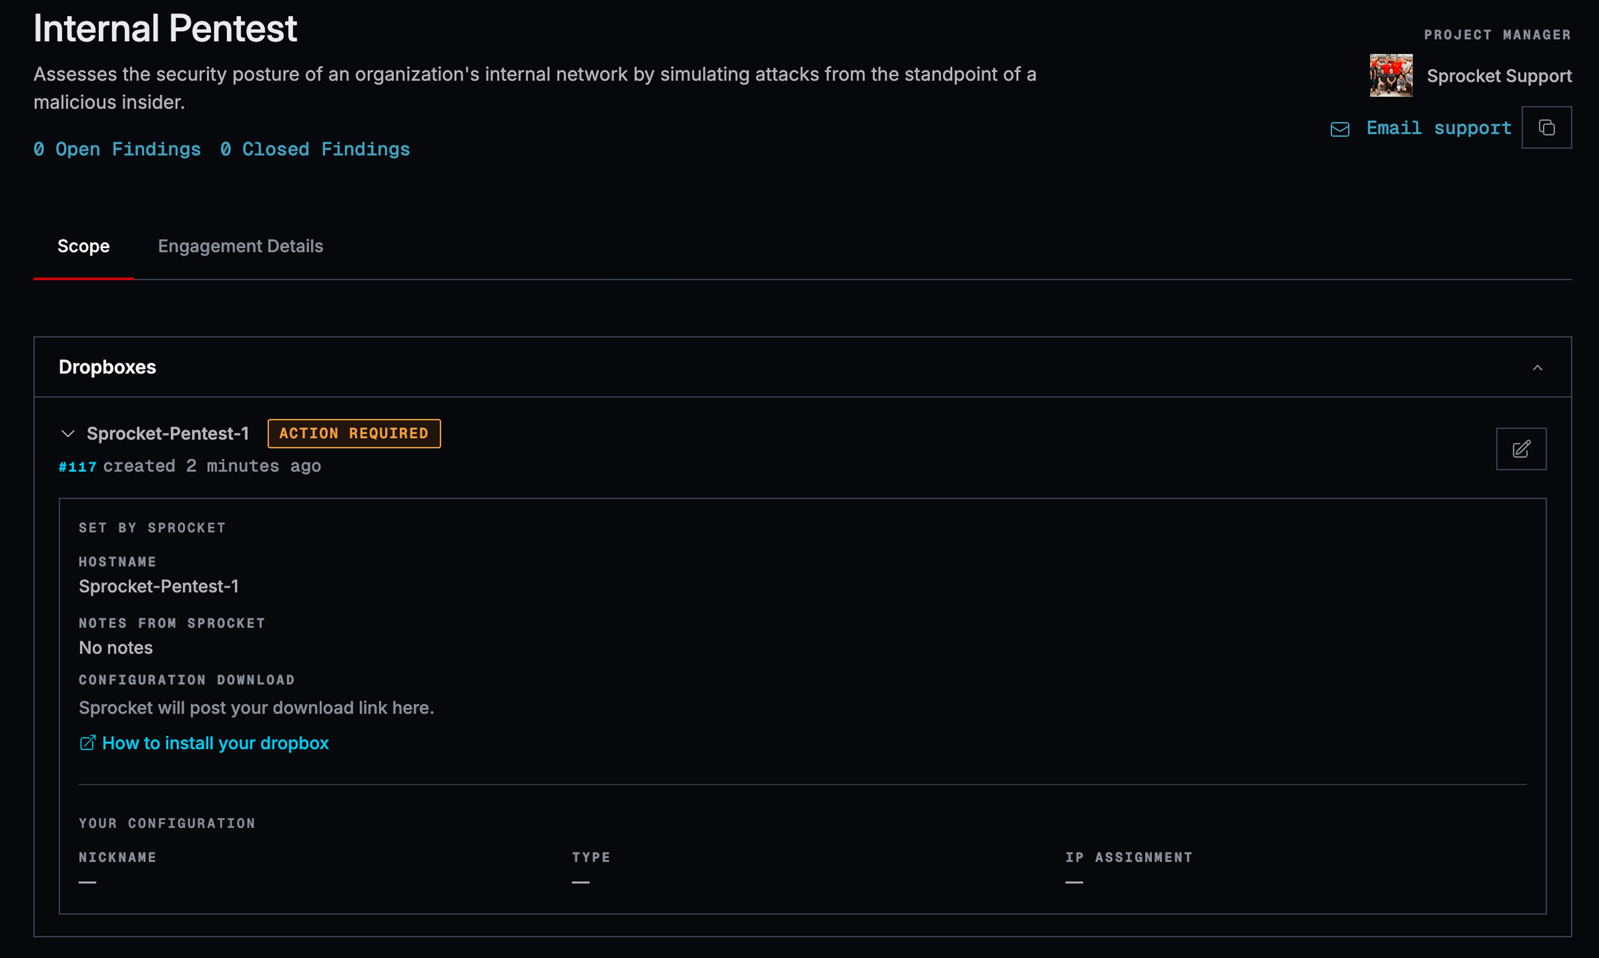
Task: Open the 0 Closed Findings link
Action: pyautogui.click(x=315, y=149)
